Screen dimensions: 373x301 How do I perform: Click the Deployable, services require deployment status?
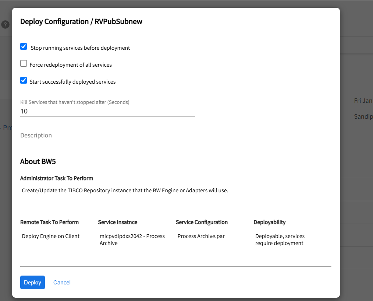tap(280, 239)
